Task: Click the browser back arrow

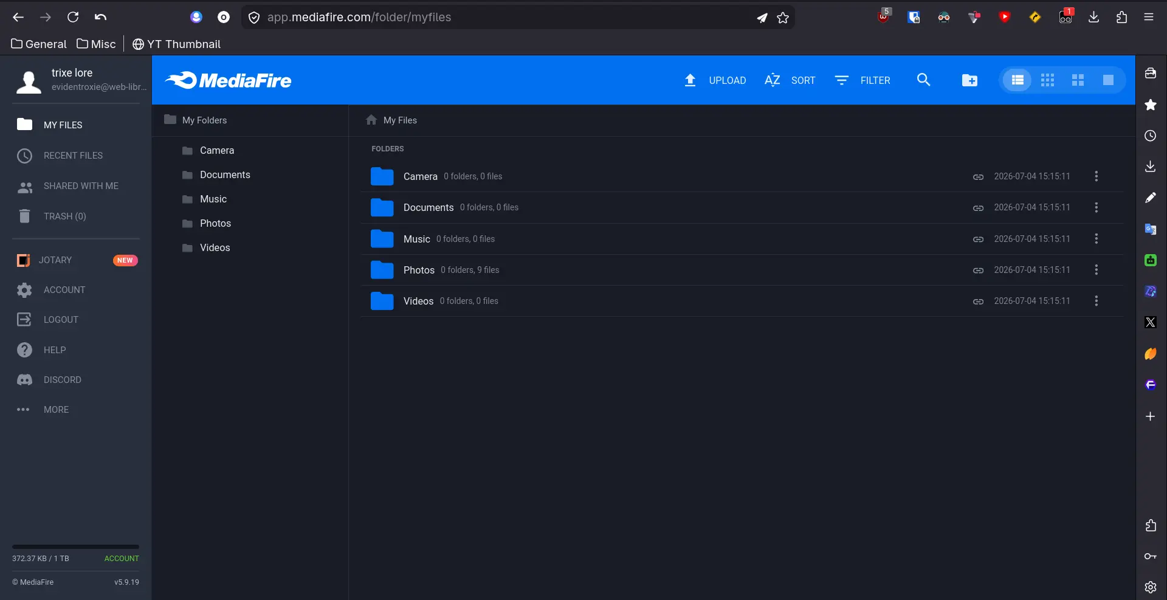Action: point(18,17)
